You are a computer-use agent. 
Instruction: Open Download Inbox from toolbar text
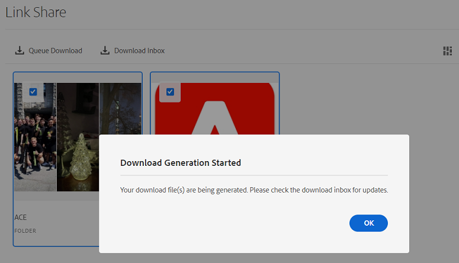(139, 51)
